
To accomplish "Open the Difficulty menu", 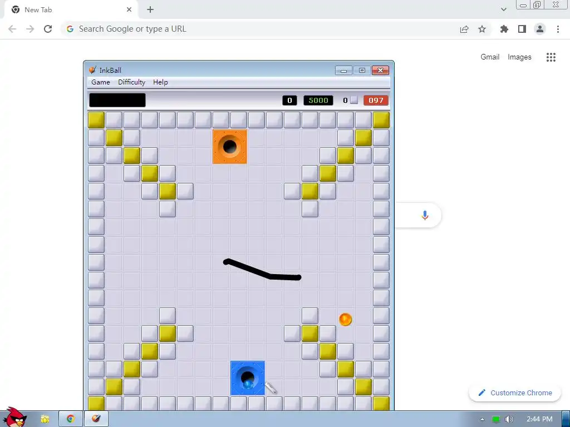I will click(131, 82).
